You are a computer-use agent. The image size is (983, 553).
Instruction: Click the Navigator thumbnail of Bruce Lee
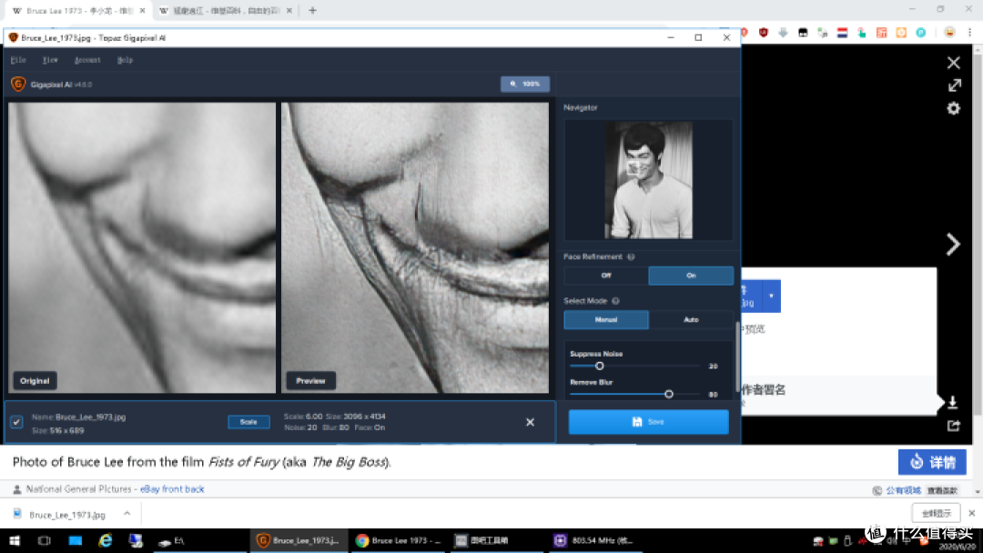[x=648, y=180]
